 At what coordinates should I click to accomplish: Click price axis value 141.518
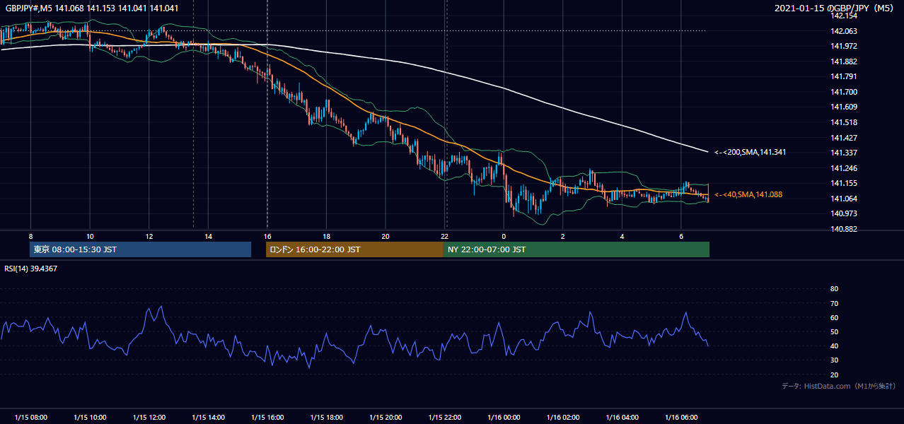(844, 122)
